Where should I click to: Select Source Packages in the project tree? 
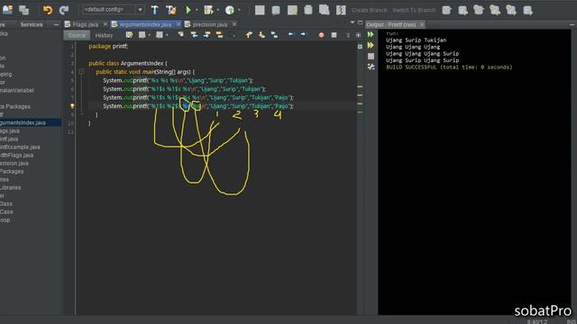coord(15,106)
